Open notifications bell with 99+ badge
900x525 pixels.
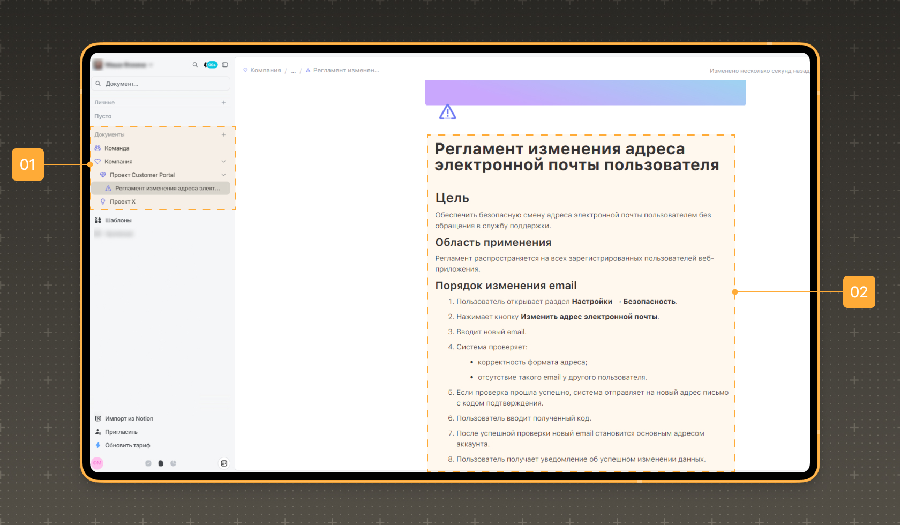(x=211, y=65)
